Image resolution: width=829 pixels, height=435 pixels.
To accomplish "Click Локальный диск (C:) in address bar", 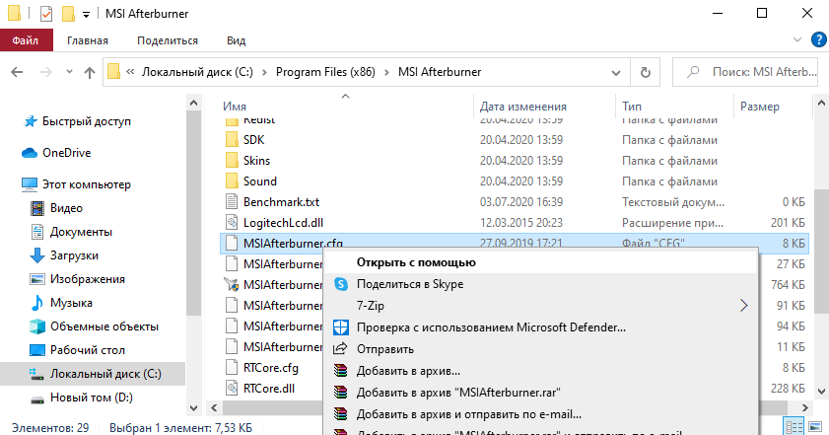I will coord(197,72).
